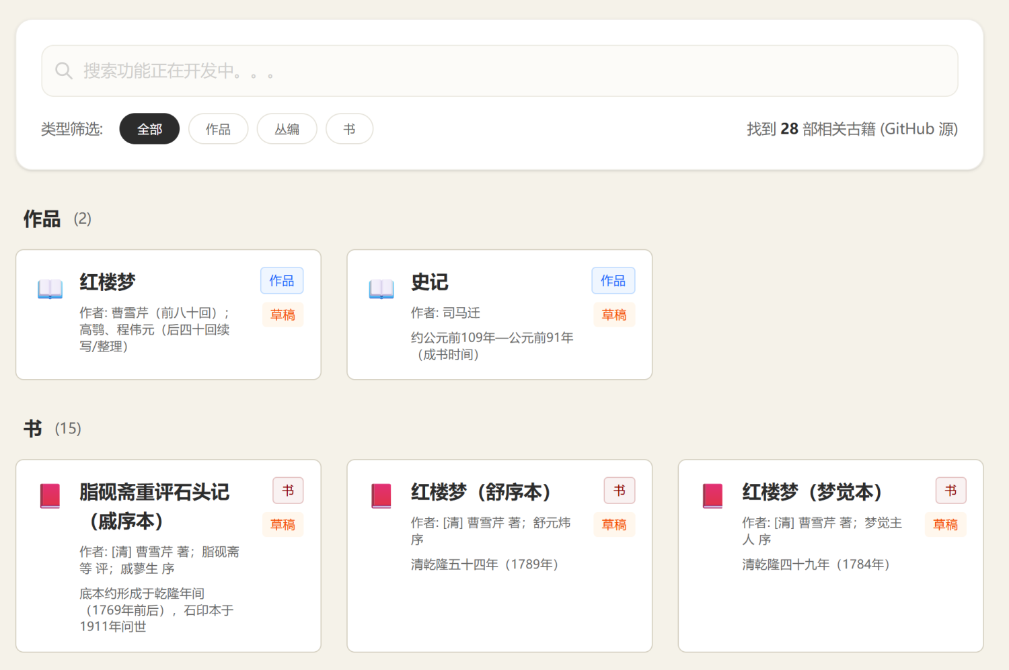The image size is (1009, 670).
Task: Click the red book icon beside 红楼梦（舒序本）
Action: (381, 496)
